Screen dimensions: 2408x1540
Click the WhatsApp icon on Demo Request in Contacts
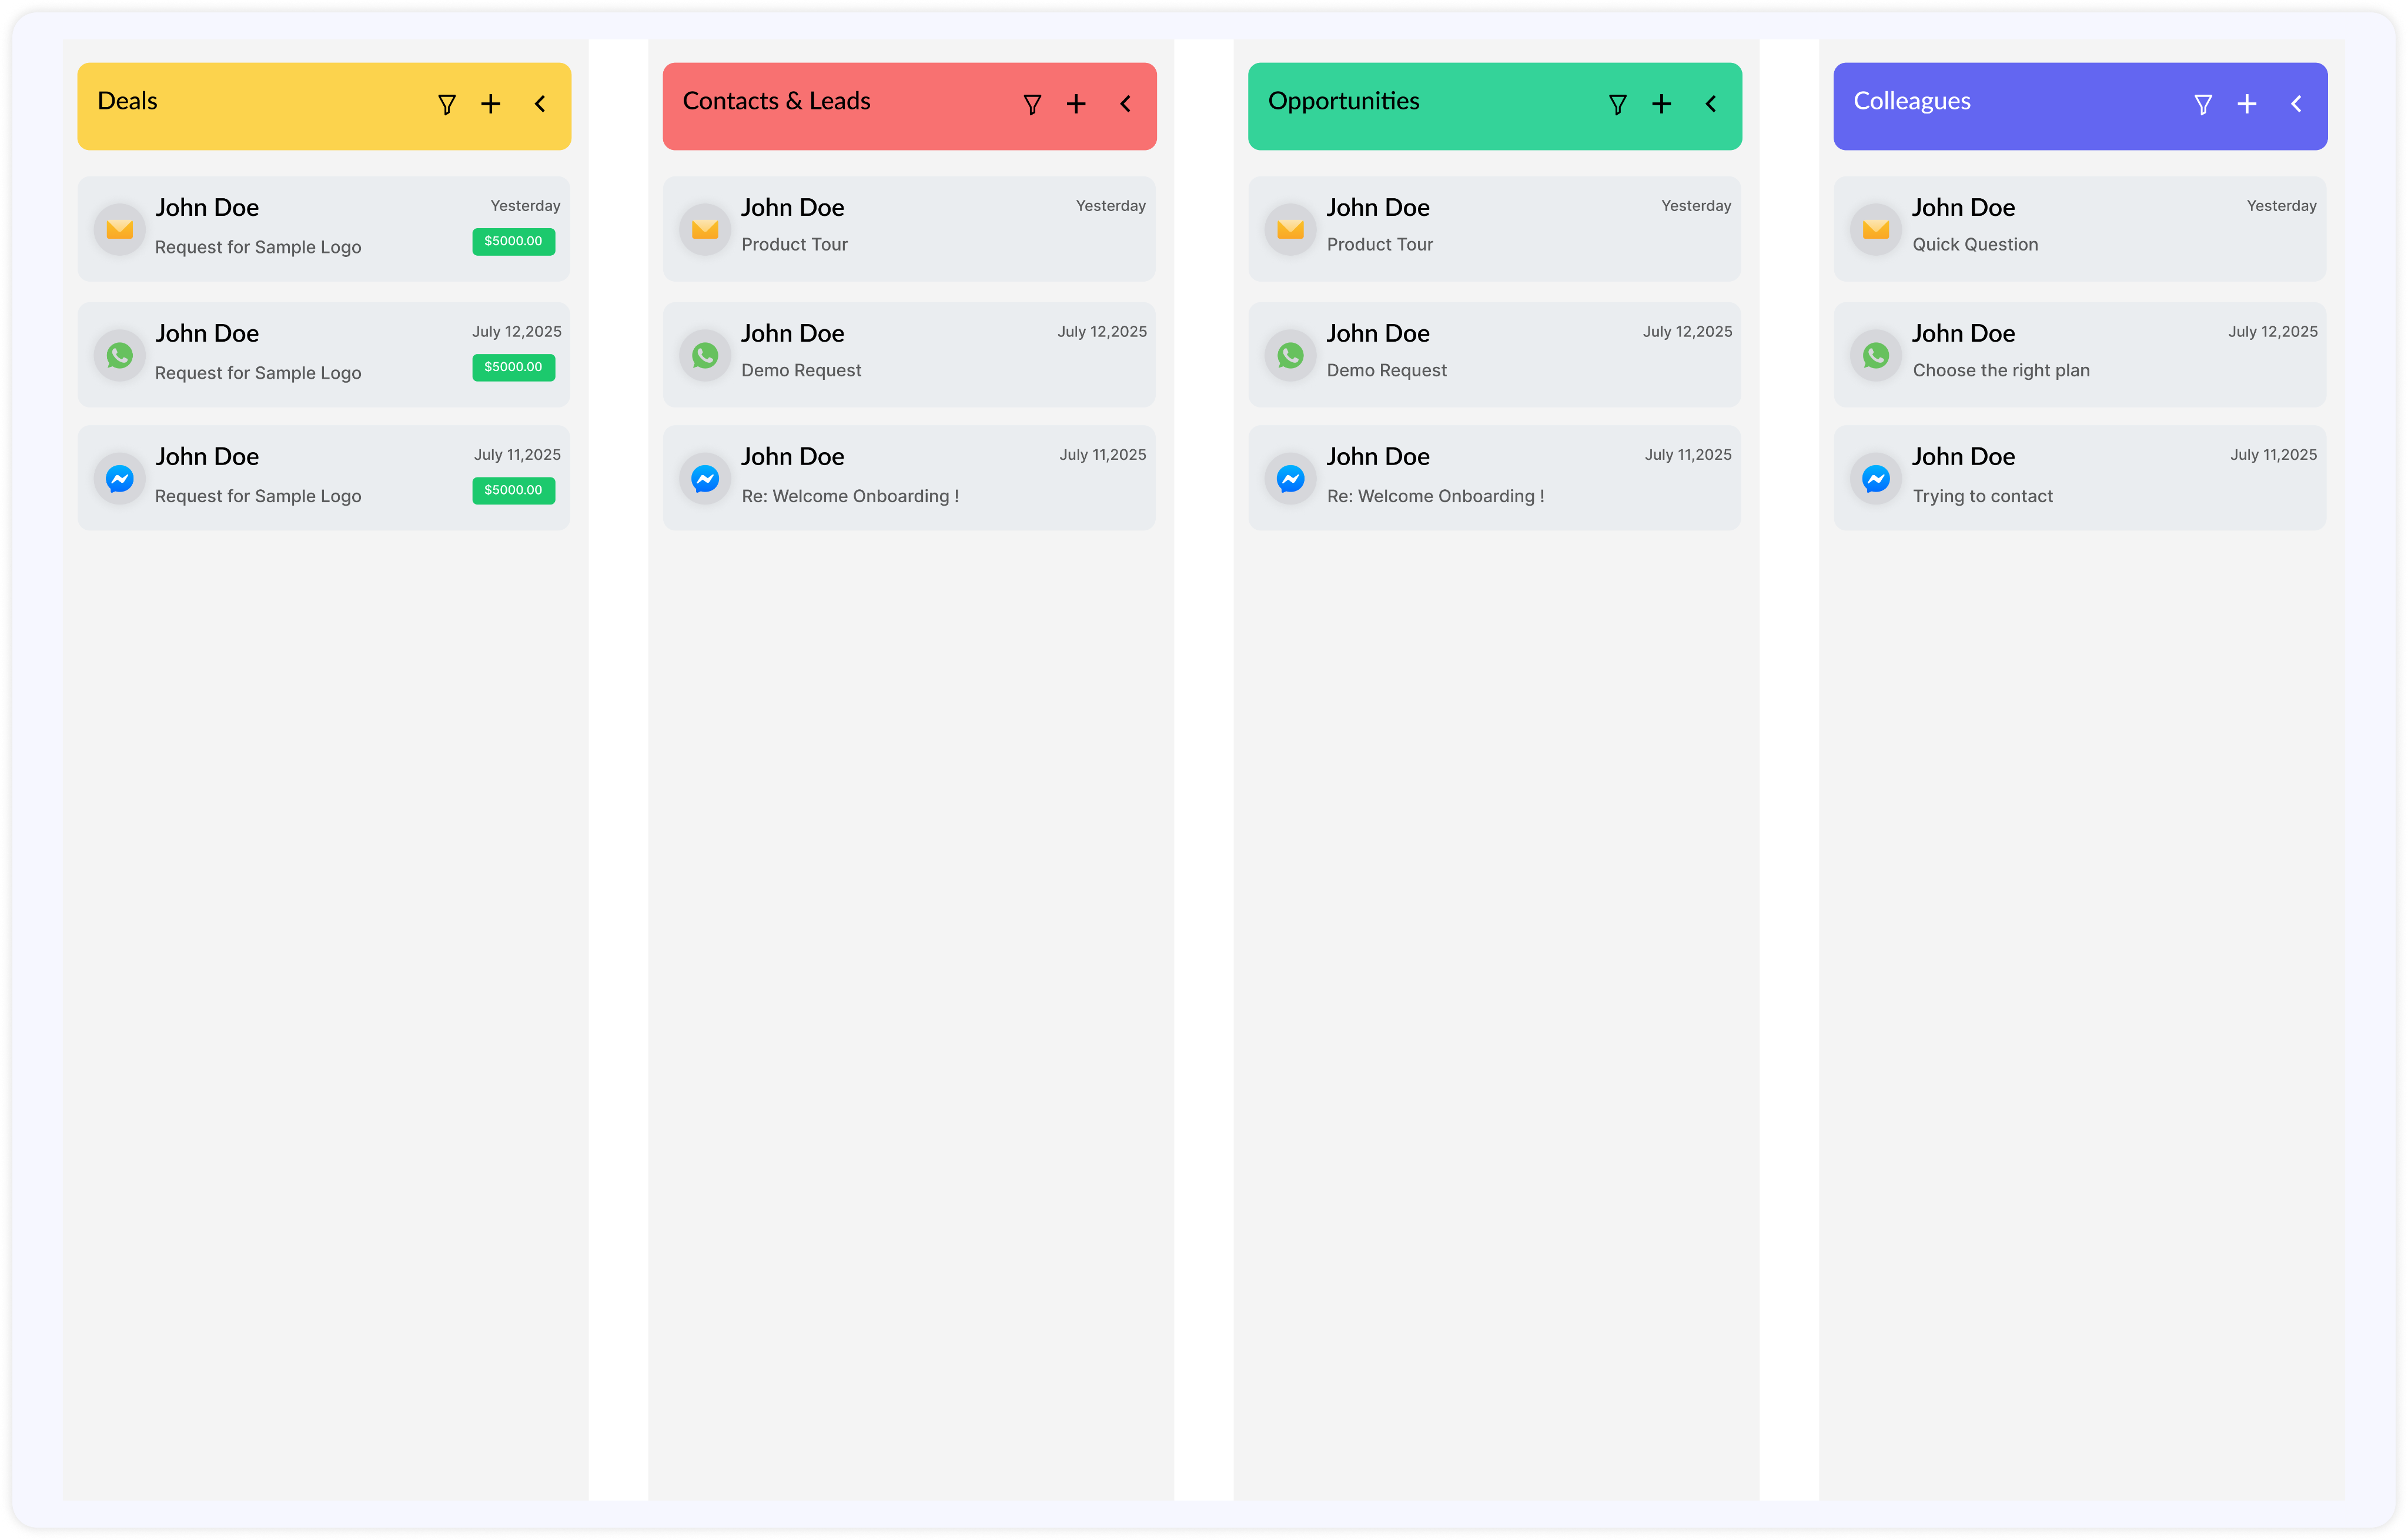[705, 355]
